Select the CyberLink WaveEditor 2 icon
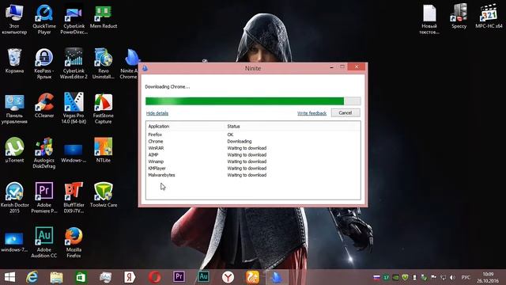Image resolution: width=506 pixels, height=285 pixels. pos(74,63)
